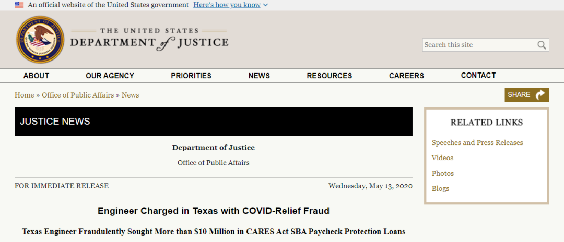
Task: Open the Our Agency menu
Action: 110,76
